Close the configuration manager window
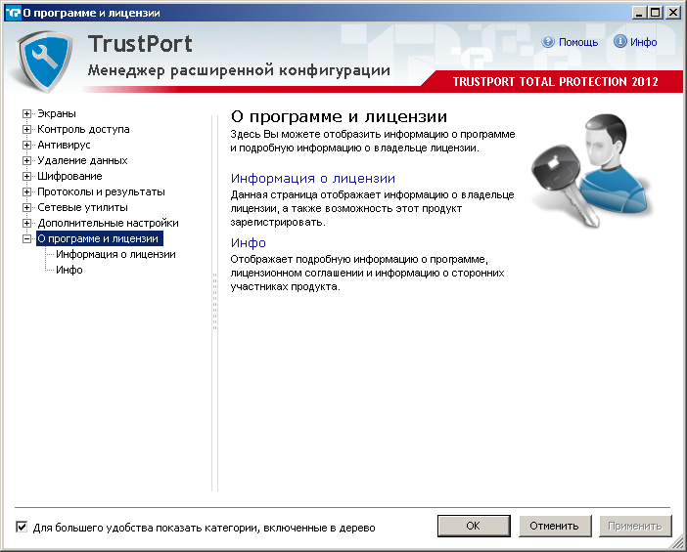This screenshot has height=552, width=687. 673,13
